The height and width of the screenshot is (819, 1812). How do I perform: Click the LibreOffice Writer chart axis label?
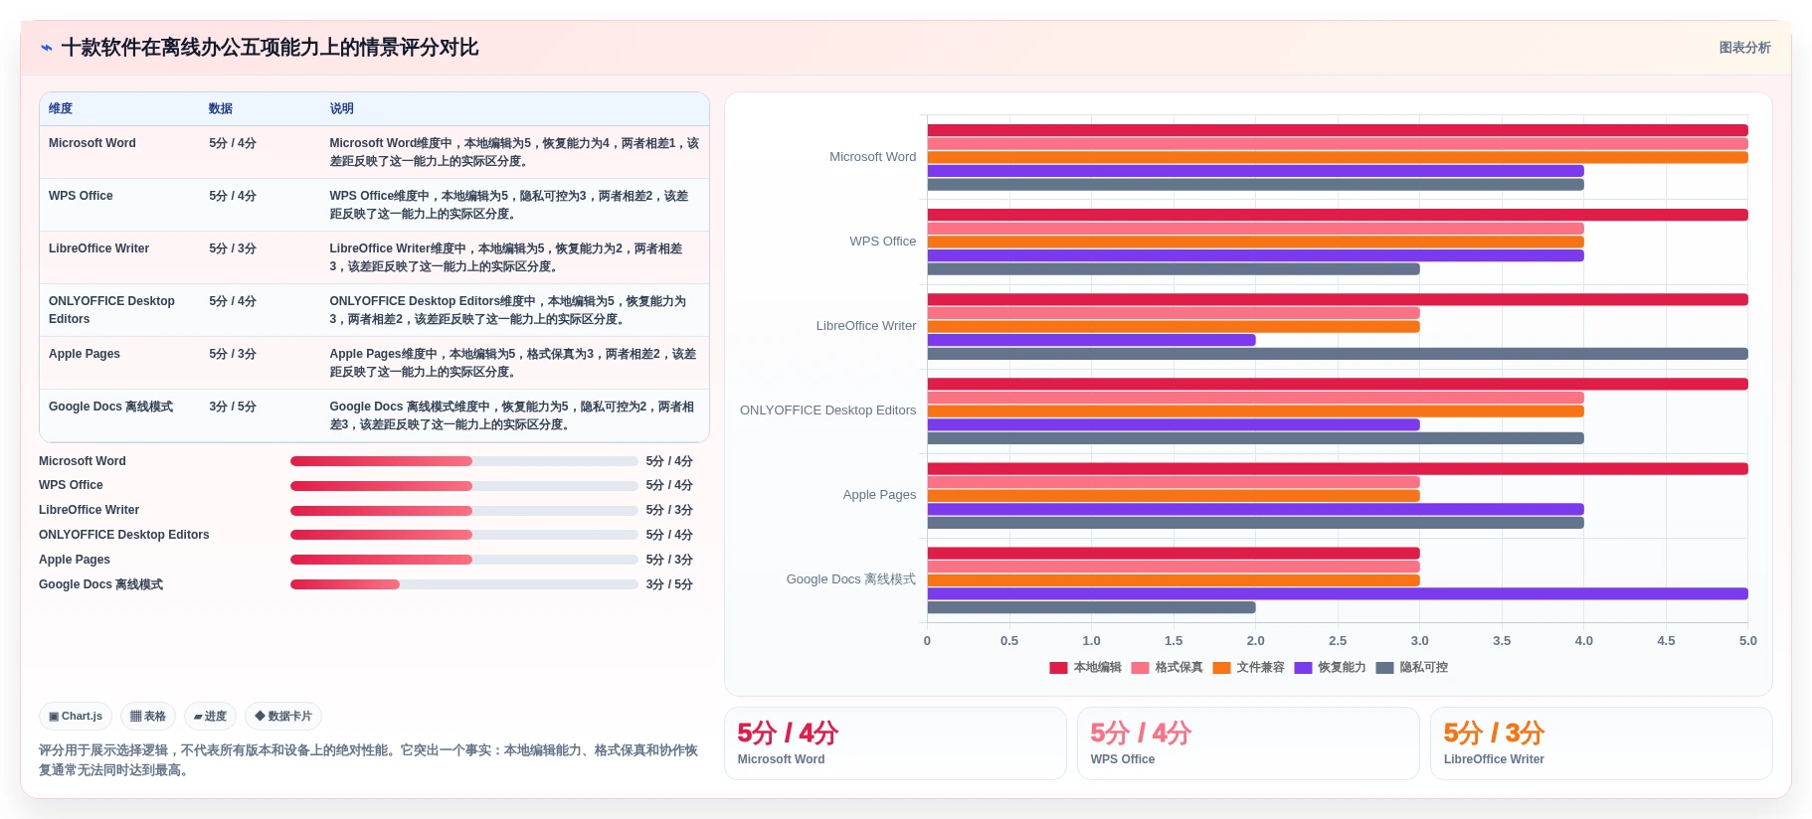pos(866,326)
